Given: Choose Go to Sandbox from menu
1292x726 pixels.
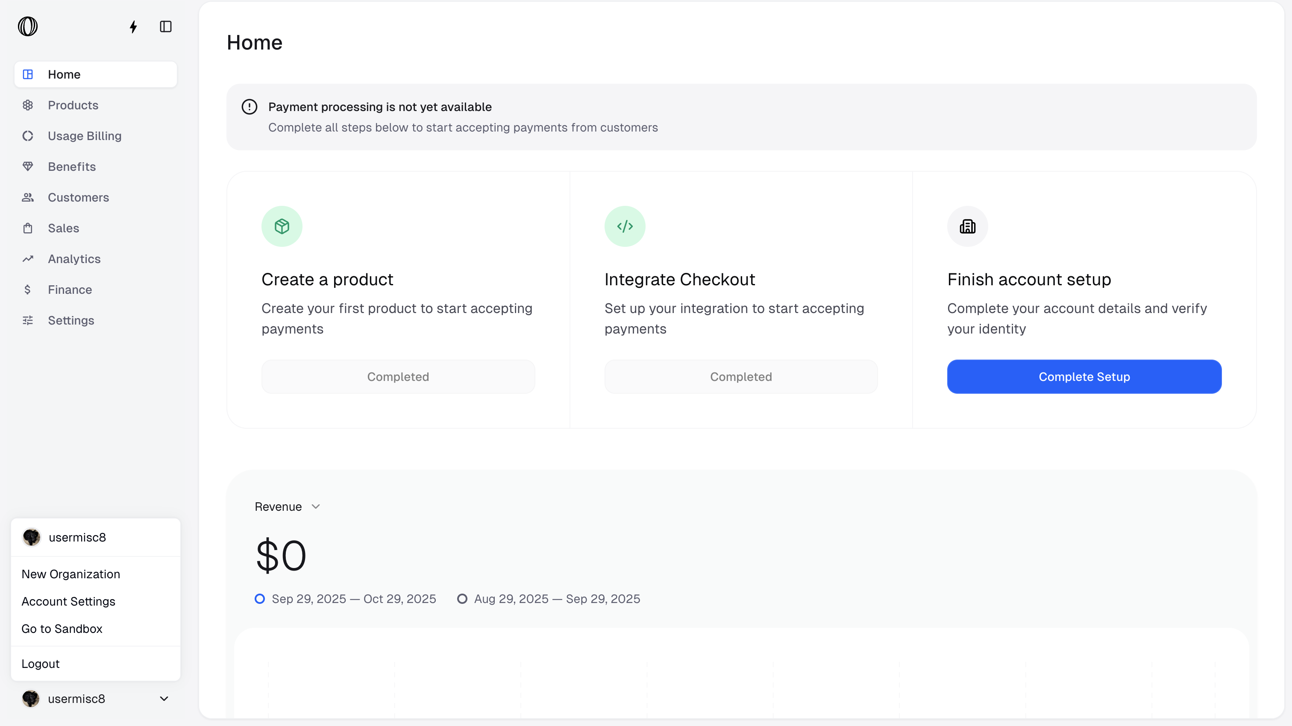Looking at the screenshot, I should pos(62,629).
